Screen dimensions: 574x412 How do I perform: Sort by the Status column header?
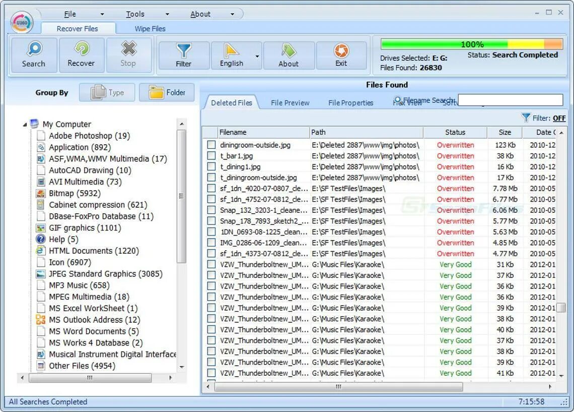[x=455, y=132]
